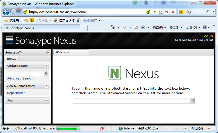Expand command bar overflow chevron

[x=214, y=25]
